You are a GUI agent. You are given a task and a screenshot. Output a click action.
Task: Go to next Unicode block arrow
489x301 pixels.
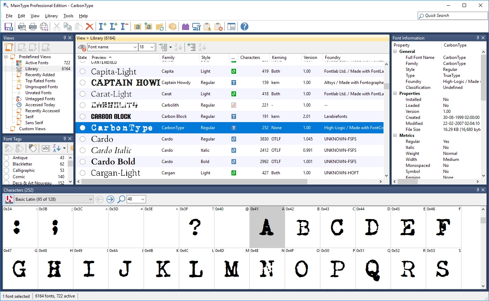[110, 199]
